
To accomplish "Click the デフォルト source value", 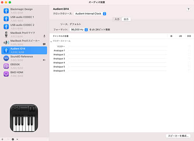I will 75,24.
